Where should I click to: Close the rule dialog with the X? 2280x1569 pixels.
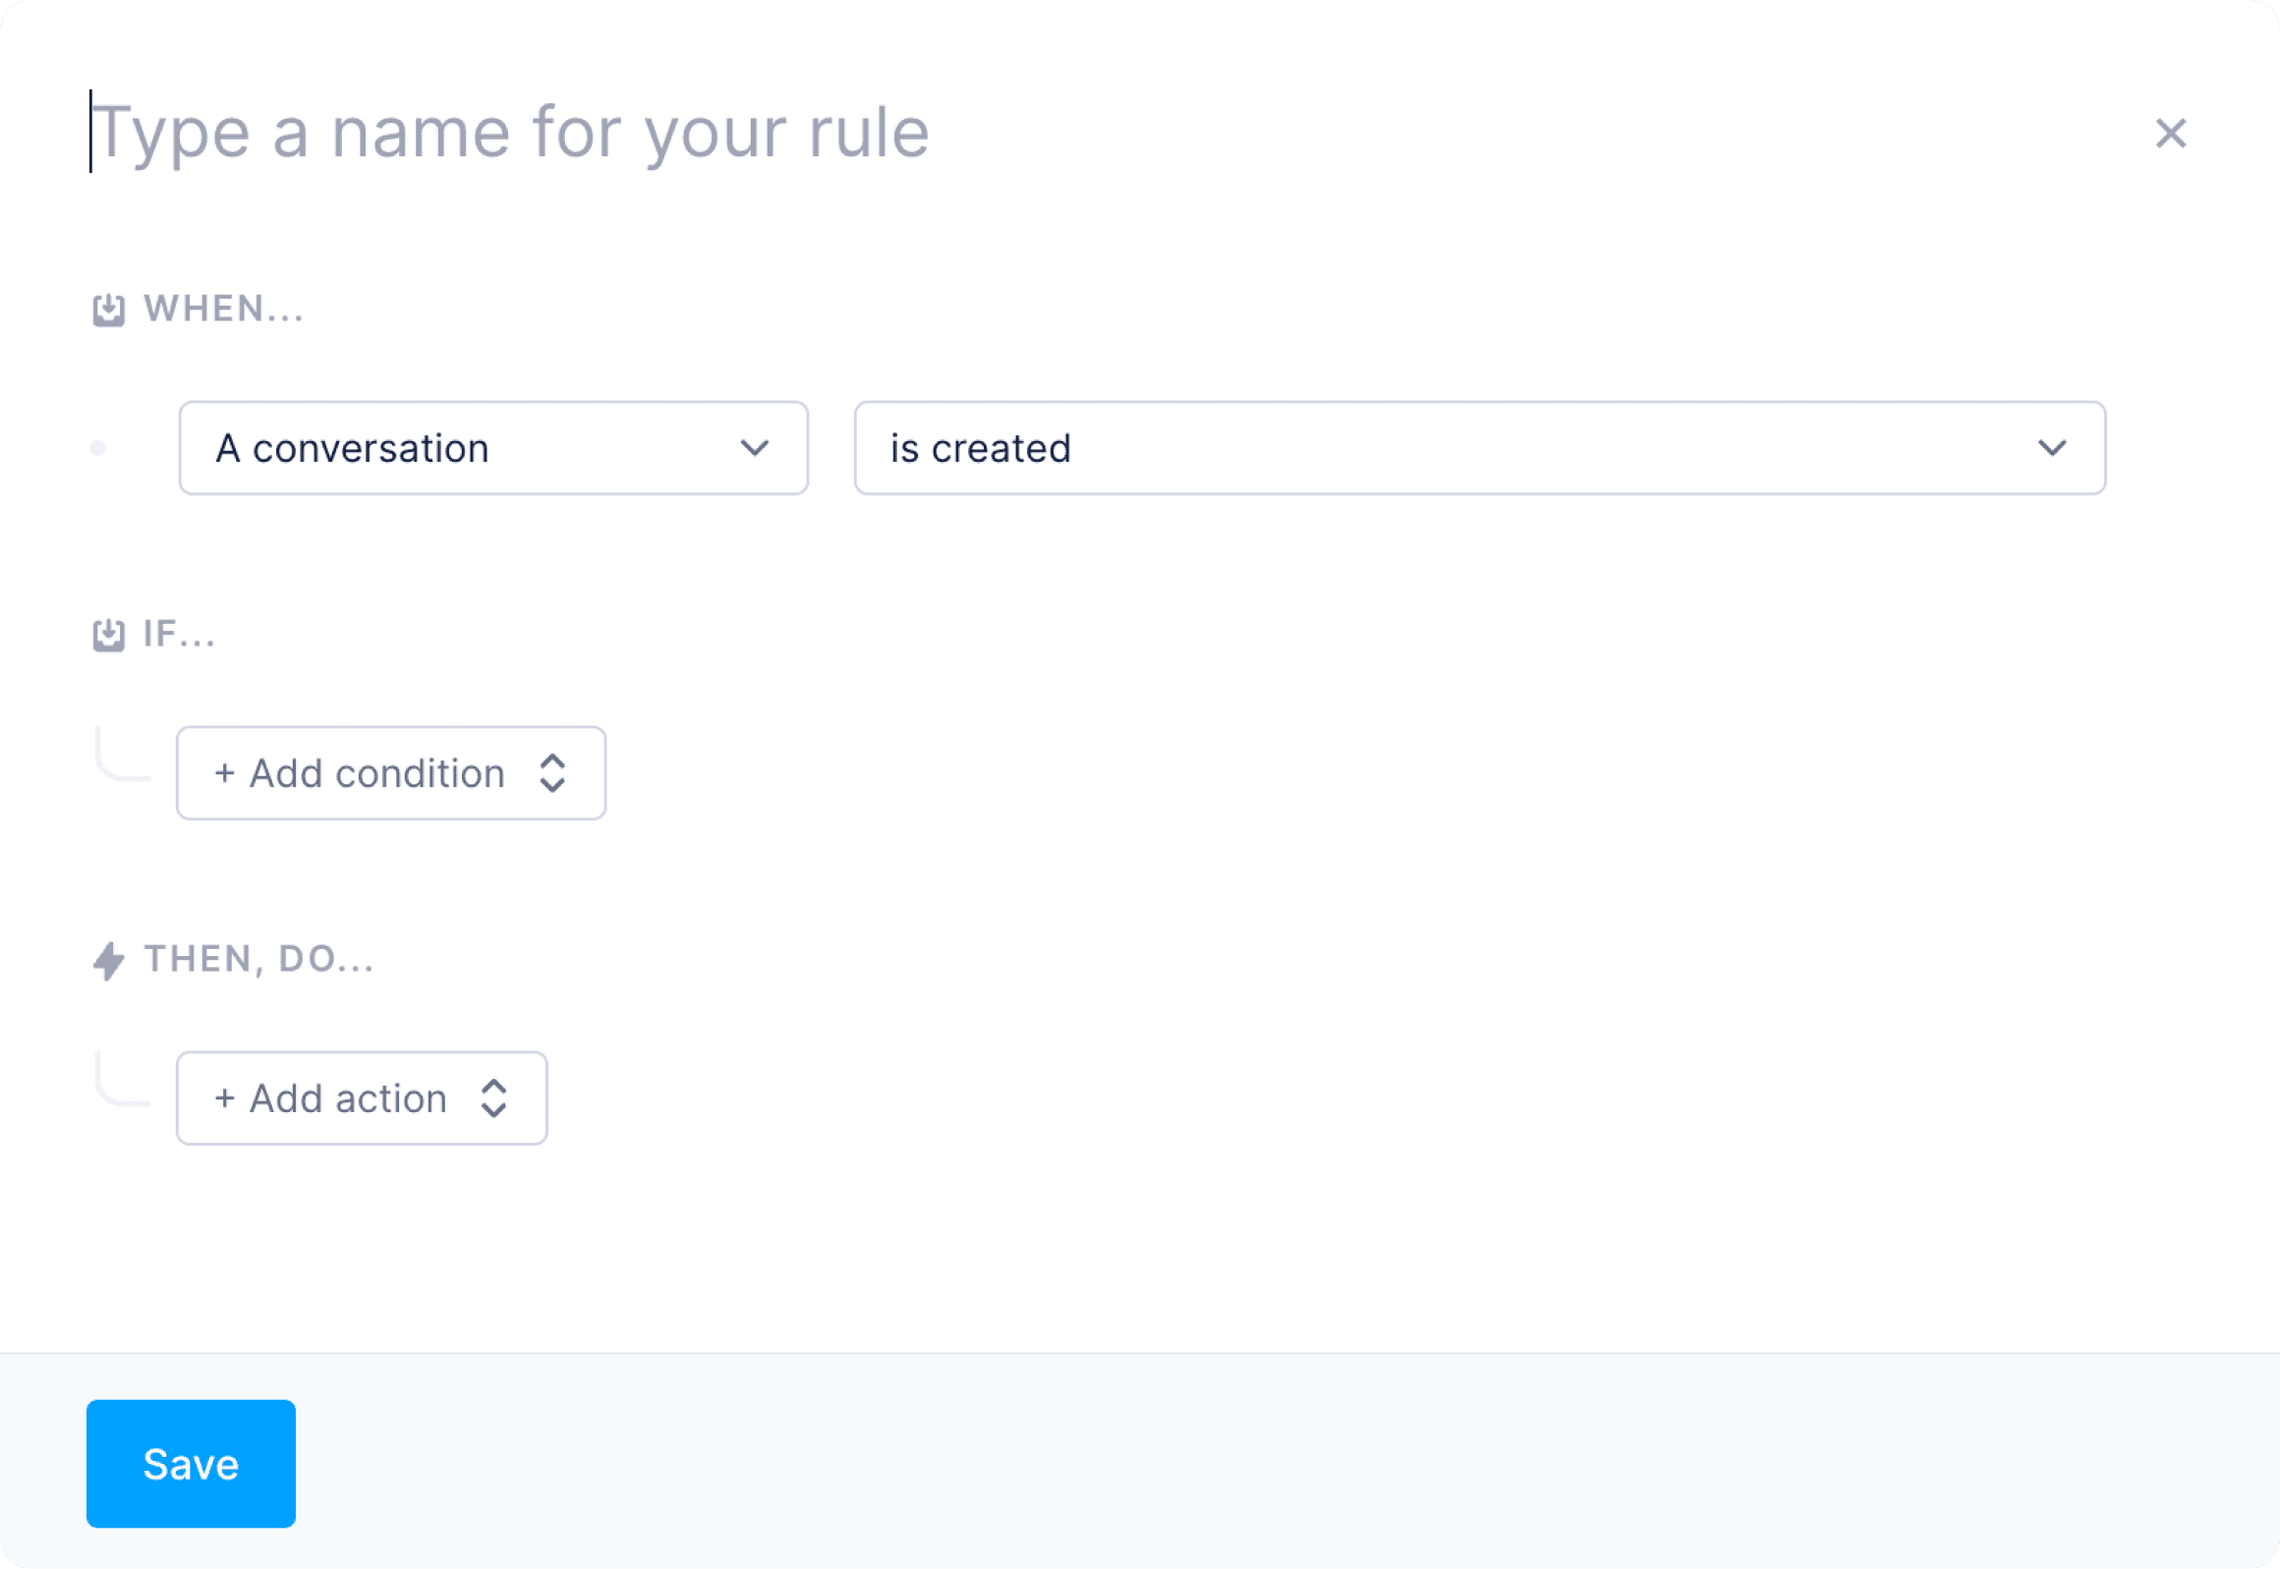2171,133
